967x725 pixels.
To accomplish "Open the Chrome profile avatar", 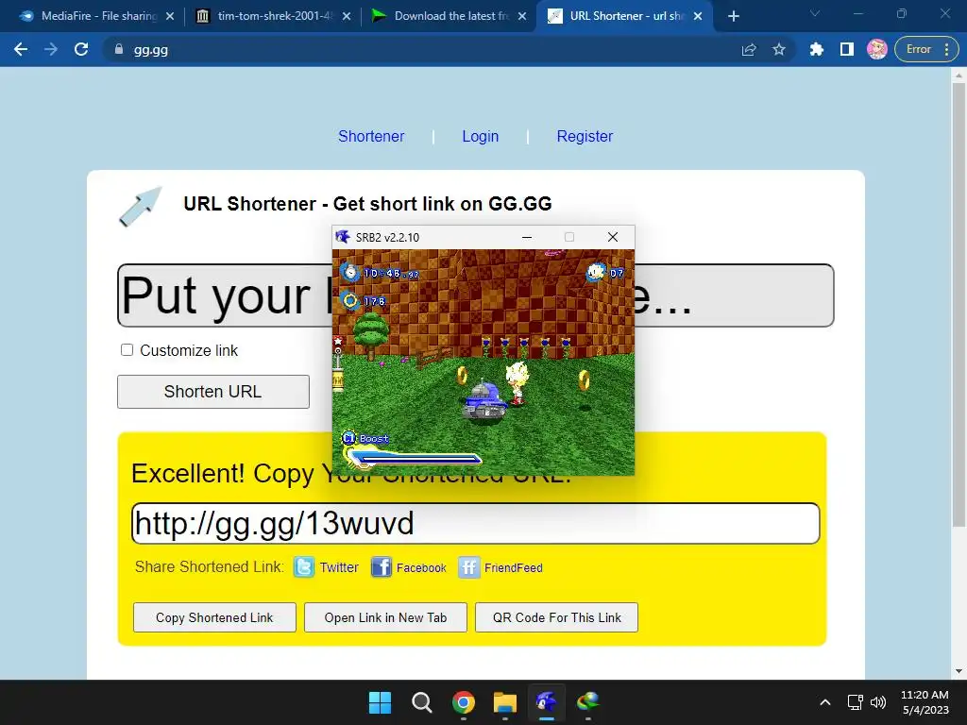I will (x=876, y=49).
